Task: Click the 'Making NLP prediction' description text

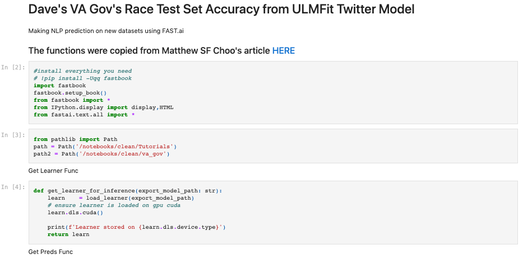Action: tap(106, 31)
